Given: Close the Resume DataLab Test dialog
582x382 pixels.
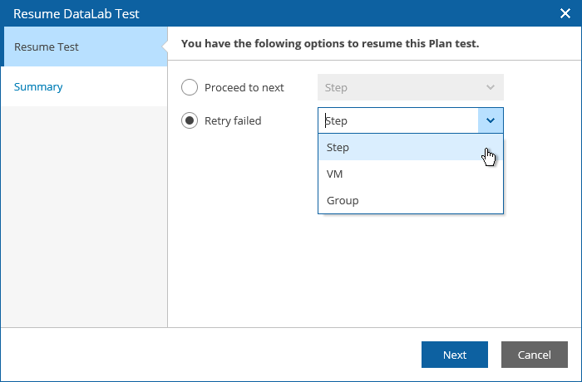Looking at the screenshot, I should [565, 13].
